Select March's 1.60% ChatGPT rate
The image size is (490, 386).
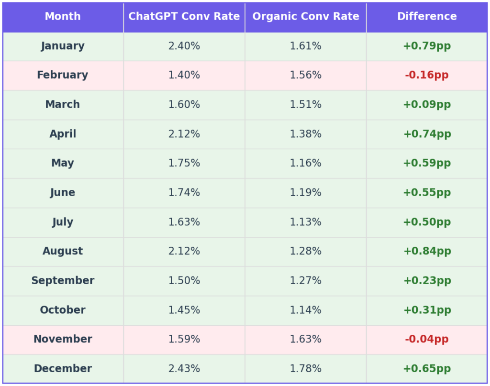184,105
